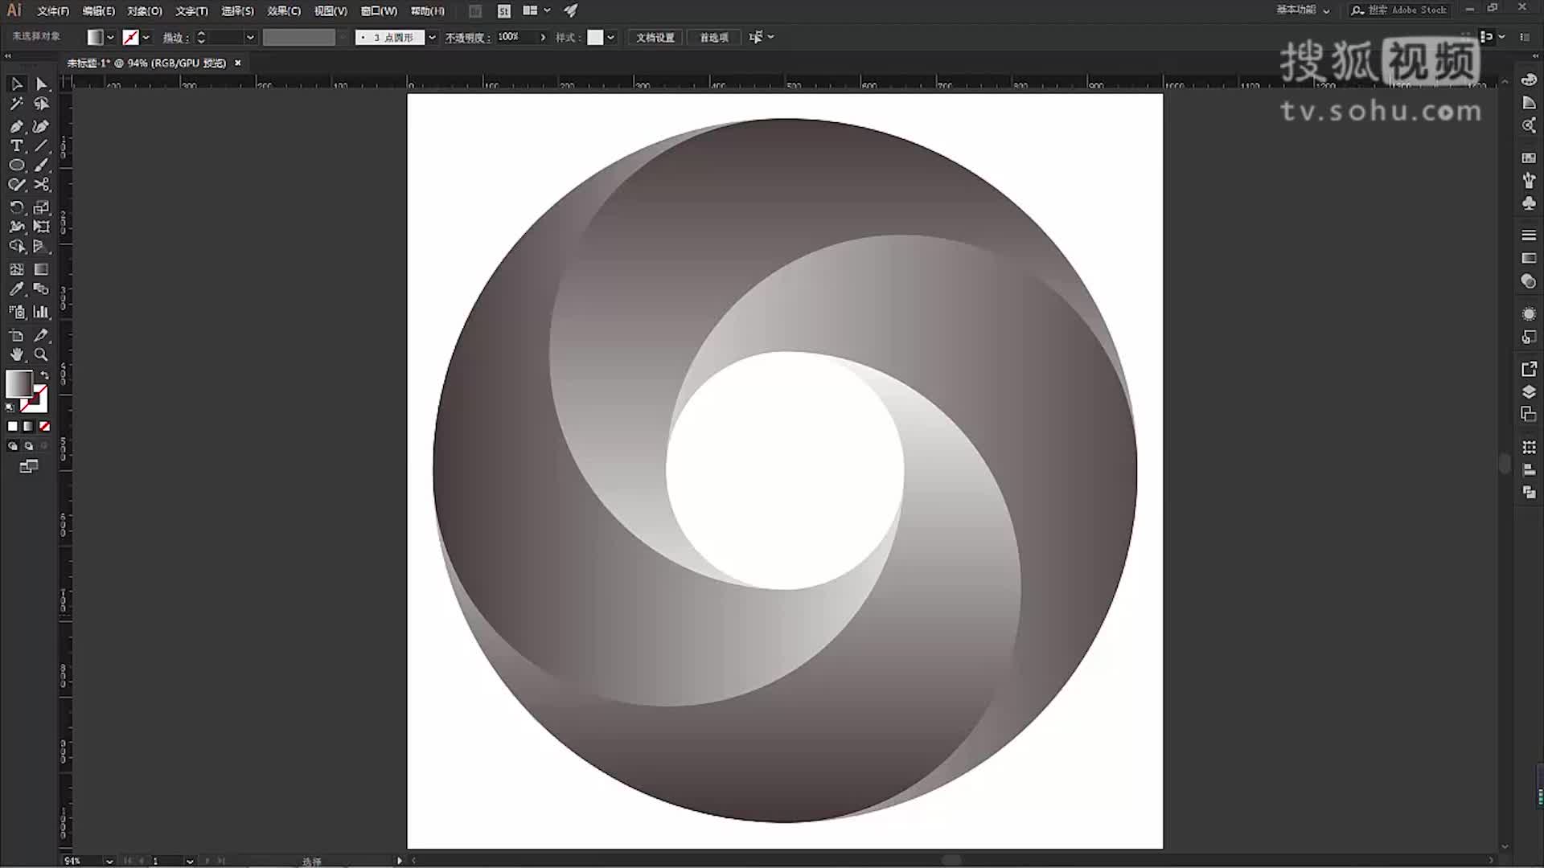The width and height of the screenshot is (1544, 868).
Task: Select the Scale tool
Action: coord(42,207)
